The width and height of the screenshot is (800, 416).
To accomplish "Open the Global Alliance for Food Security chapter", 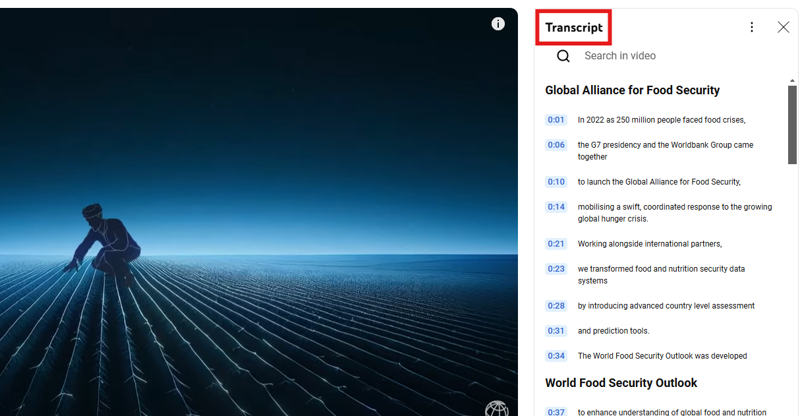I will (x=632, y=90).
